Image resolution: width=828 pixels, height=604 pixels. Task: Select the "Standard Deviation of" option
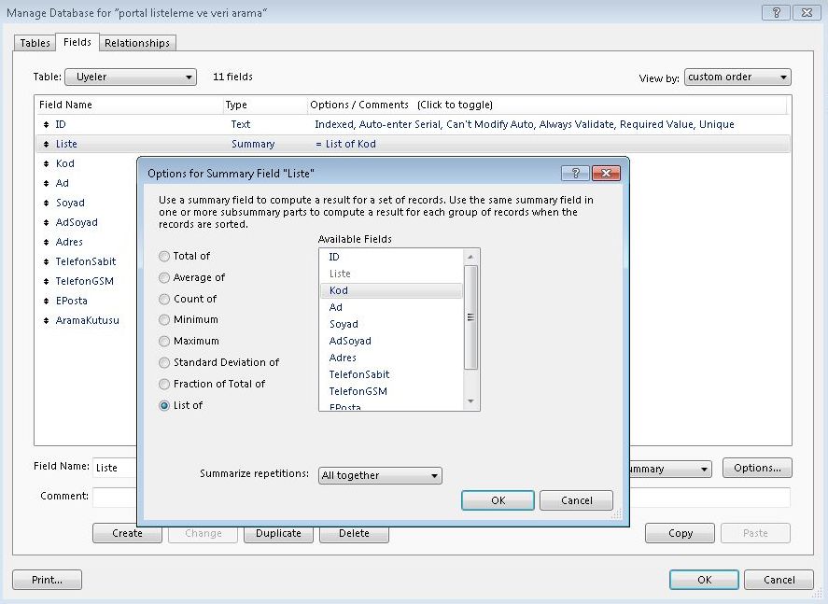164,362
